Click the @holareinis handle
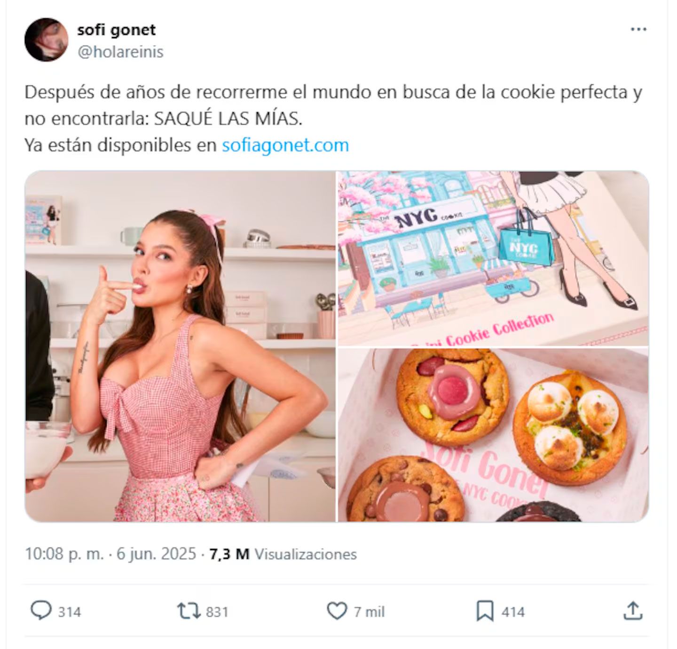The height and width of the screenshot is (649, 677). point(120,52)
